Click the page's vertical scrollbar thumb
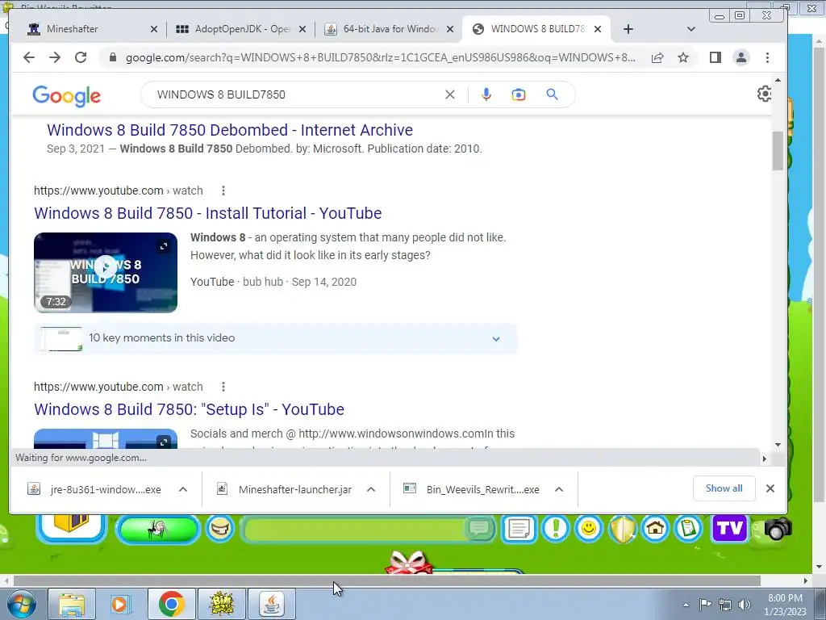The height and width of the screenshot is (620, 826). pos(778,151)
